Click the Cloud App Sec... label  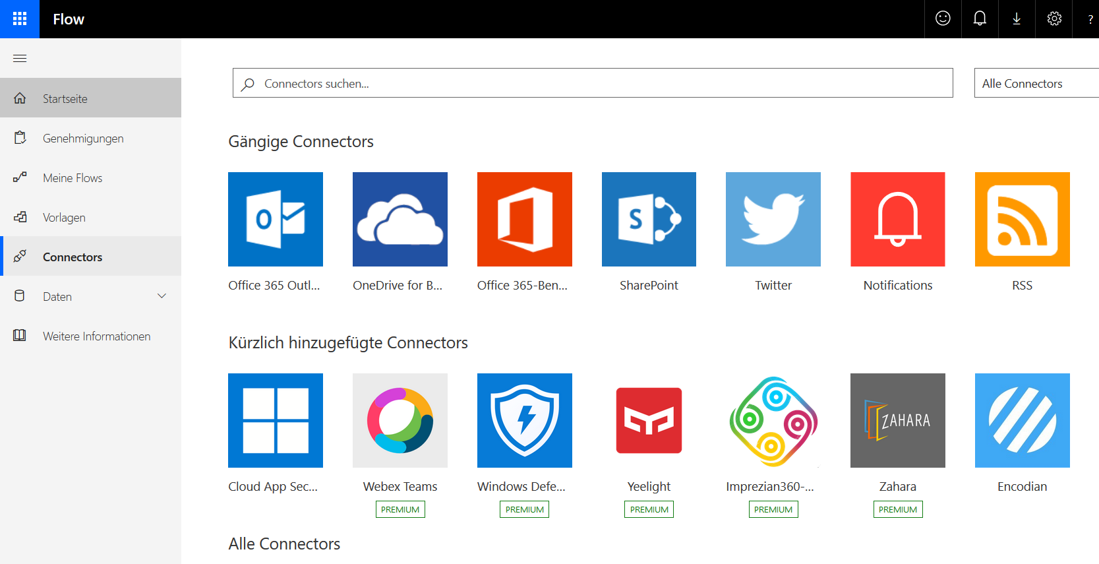[x=273, y=486]
